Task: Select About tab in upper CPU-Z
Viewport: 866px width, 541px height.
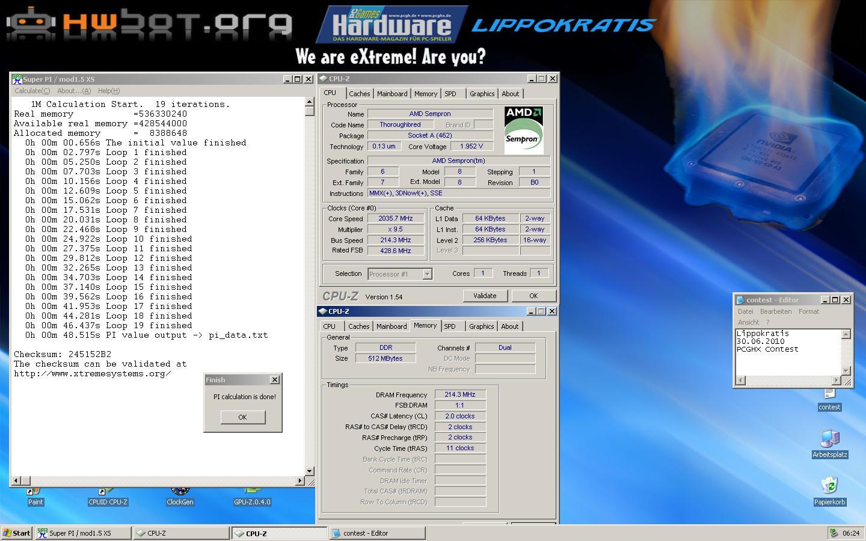Action: click(x=510, y=94)
